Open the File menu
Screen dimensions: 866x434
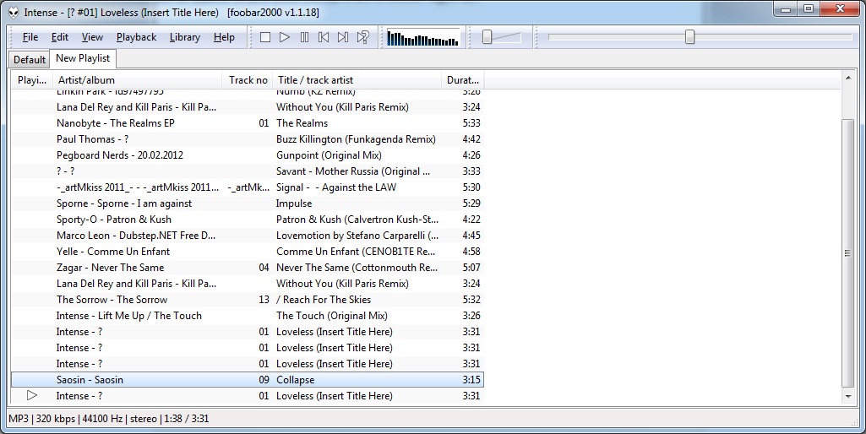[30, 37]
